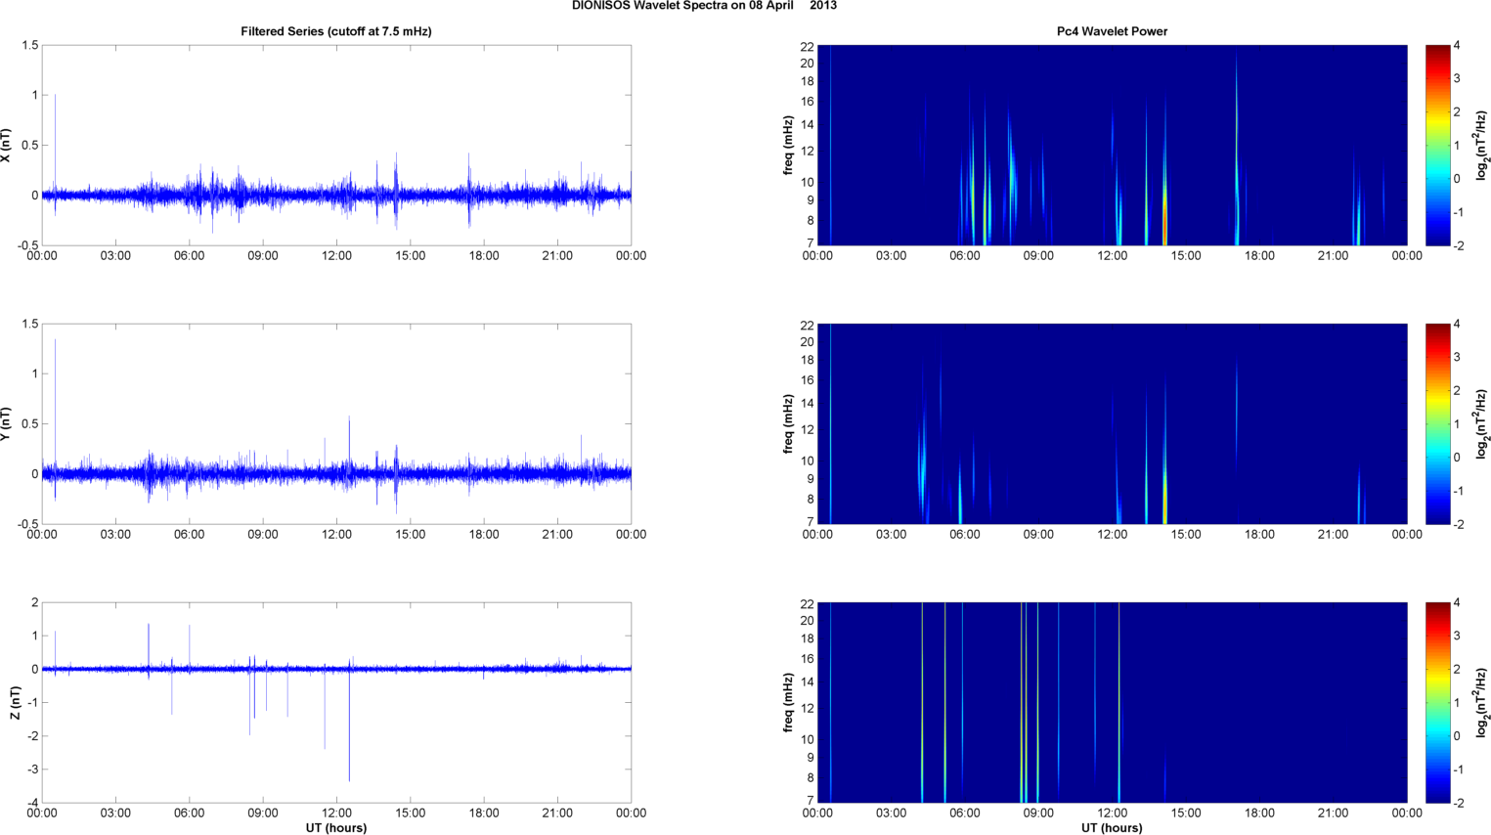Click the colorbar beside the bottom spectrogram
Viewport: 1491px width, 835px height.
pos(1437,702)
